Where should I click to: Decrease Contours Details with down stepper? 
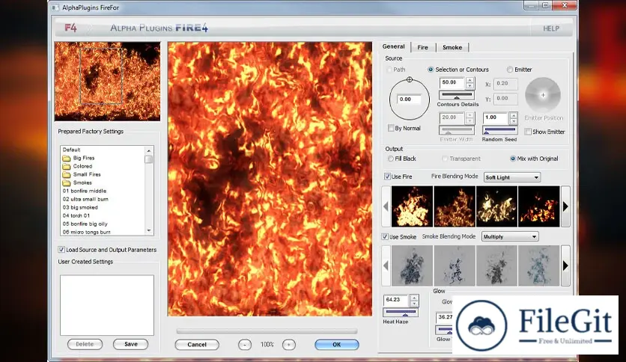tap(470, 86)
